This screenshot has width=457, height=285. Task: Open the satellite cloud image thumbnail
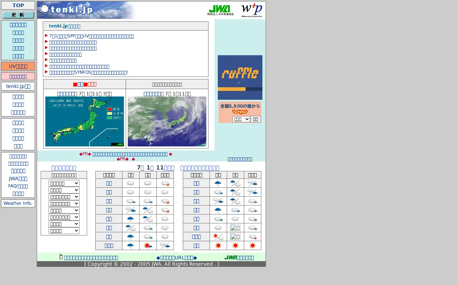167,121
